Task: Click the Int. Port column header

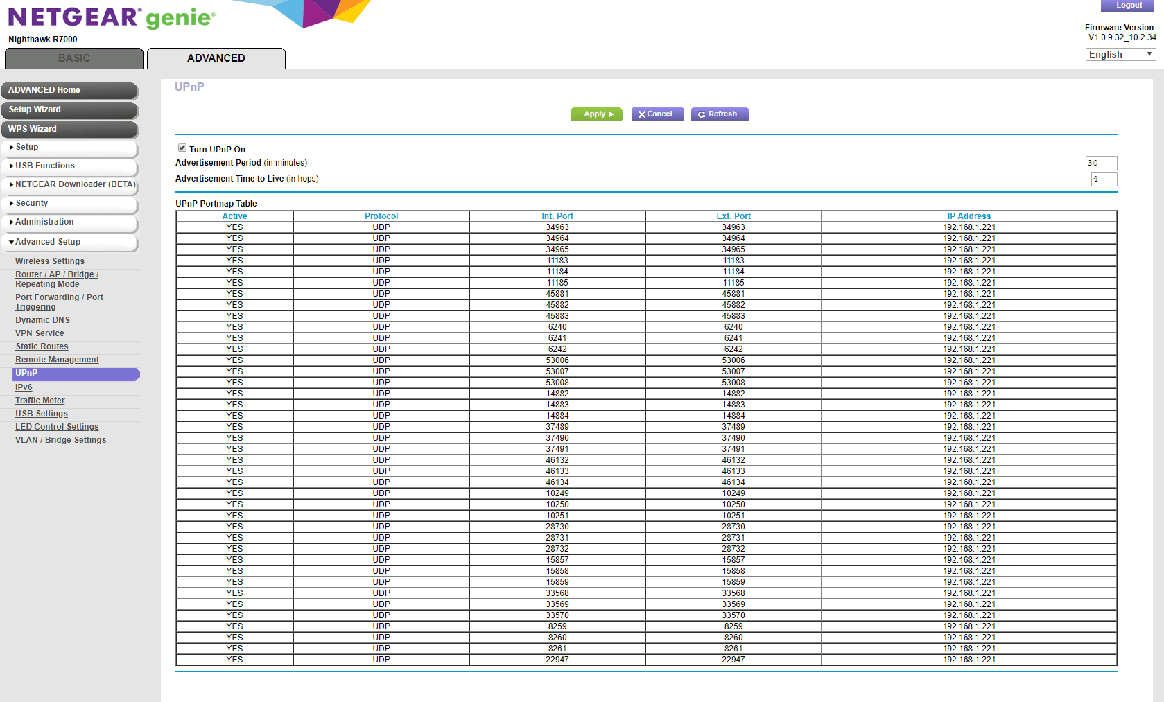Action: (557, 216)
